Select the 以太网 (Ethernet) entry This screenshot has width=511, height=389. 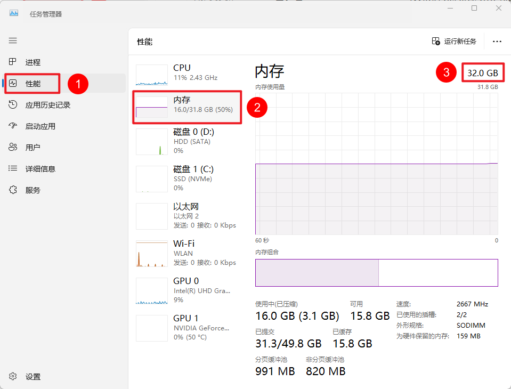pyautogui.click(x=187, y=216)
